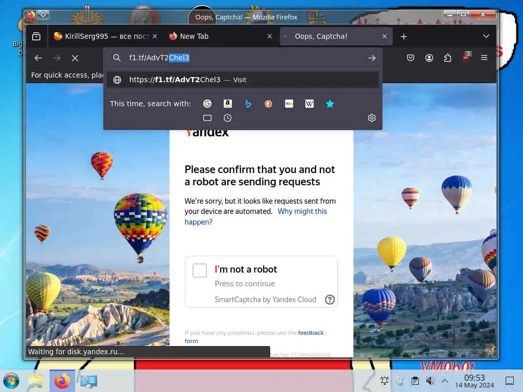The image size is (523, 392).
Task: Click the Go arrow in address bar
Action: coord(372,58)
